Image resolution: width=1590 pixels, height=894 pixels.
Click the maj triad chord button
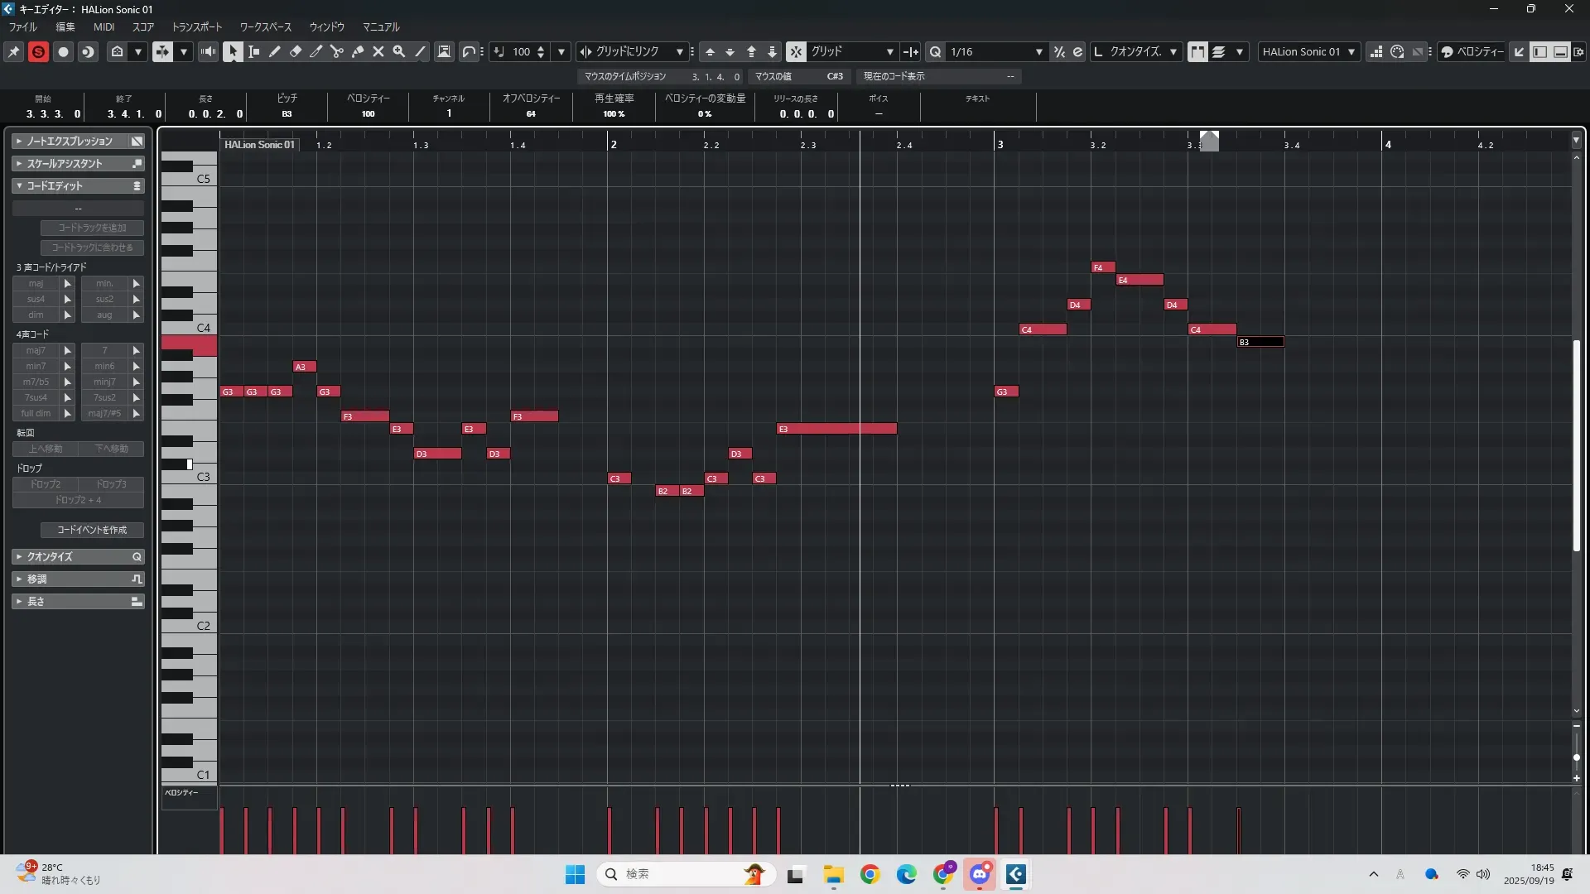pyautogui.click(x=36, y=283)
